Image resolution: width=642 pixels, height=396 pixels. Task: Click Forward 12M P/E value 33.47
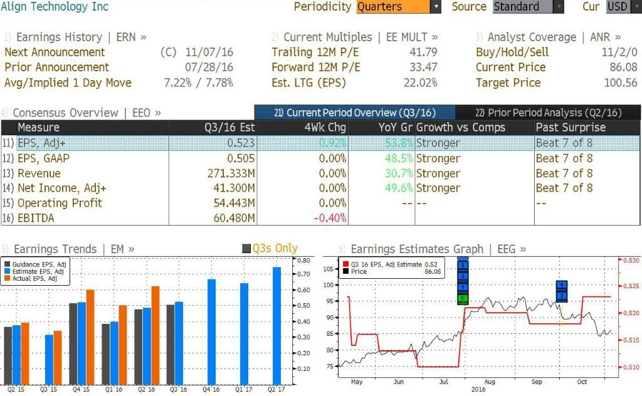(x=423, y=67)
